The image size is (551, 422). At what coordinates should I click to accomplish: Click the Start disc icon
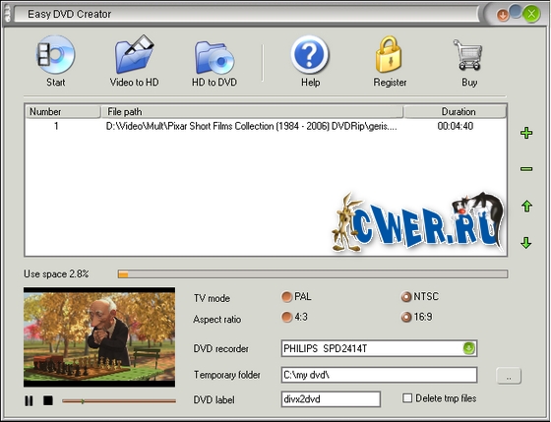pos(55,55)
